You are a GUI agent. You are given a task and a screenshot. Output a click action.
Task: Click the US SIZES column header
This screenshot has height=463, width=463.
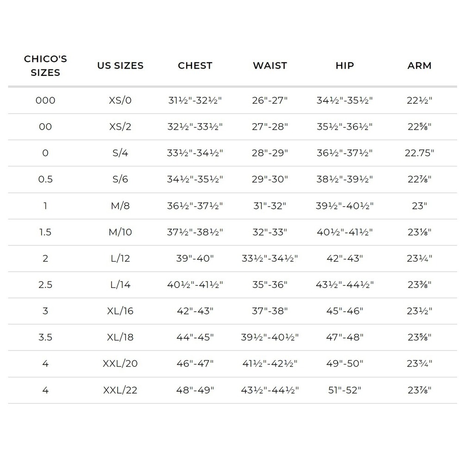pyautogui.click(x=120, y=66)
